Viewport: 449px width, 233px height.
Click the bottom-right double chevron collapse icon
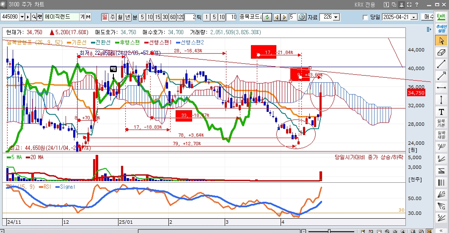(x=441, y=230)
